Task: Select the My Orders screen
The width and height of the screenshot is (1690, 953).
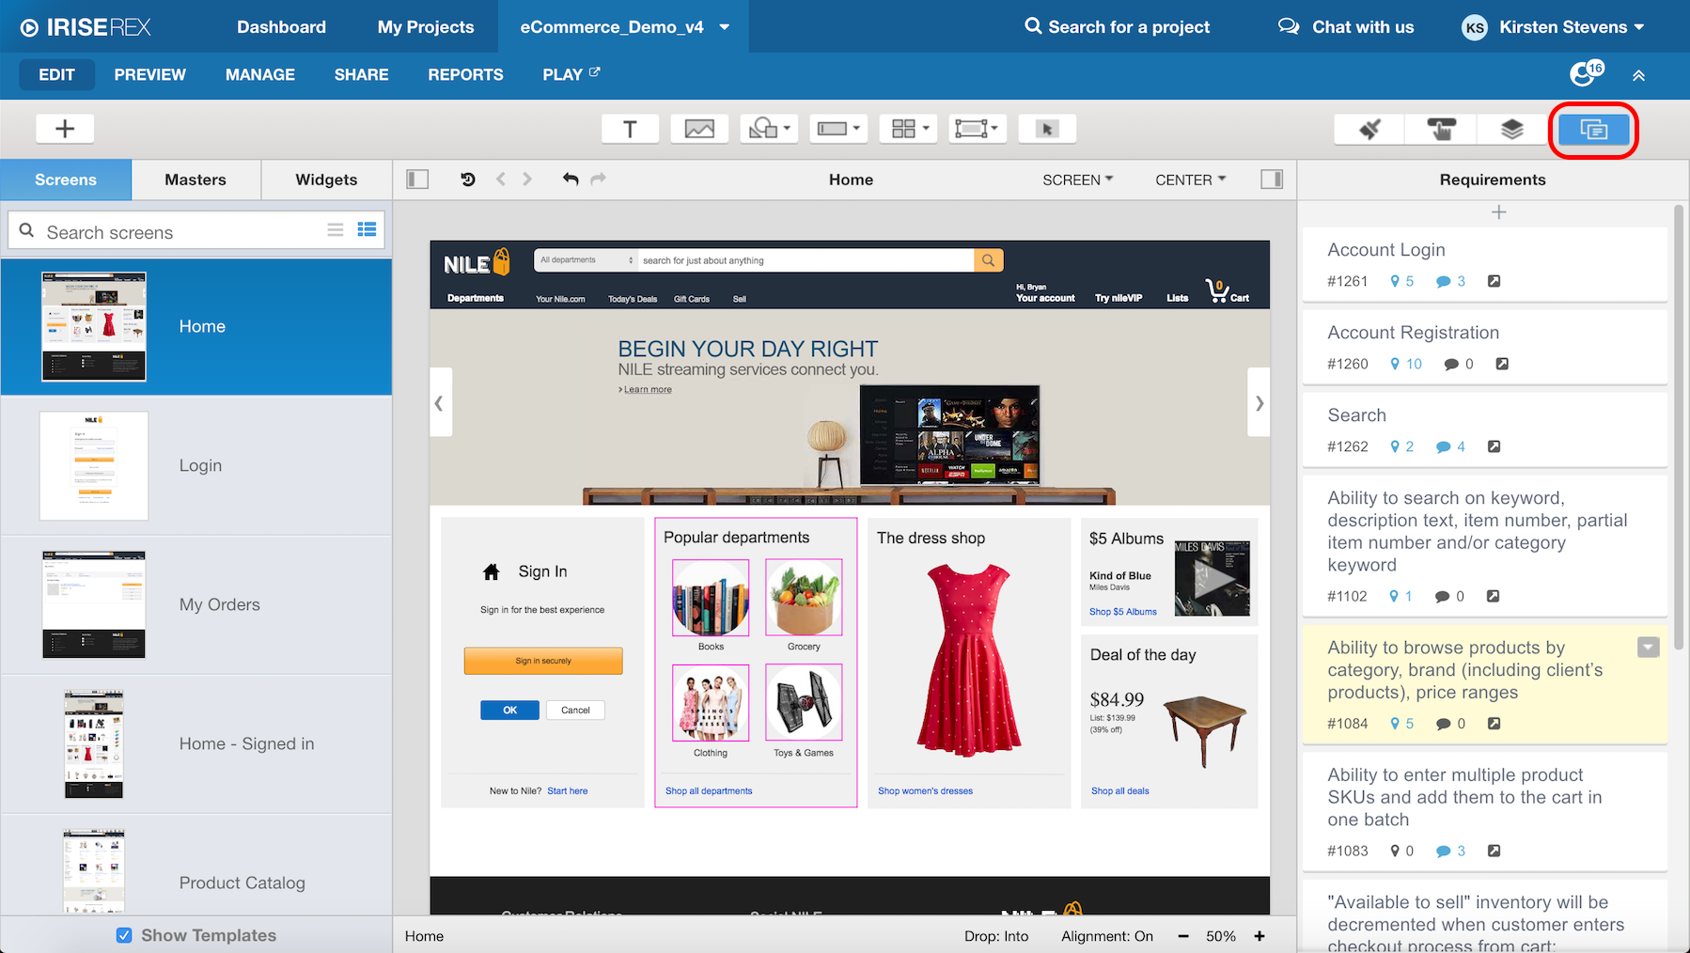Action: tap(196, 604)
